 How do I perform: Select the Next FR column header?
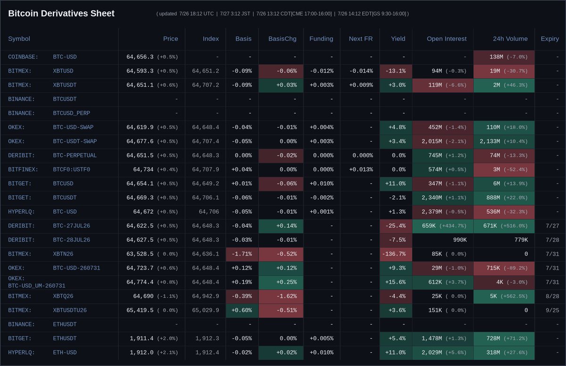[x=361, y=39]
